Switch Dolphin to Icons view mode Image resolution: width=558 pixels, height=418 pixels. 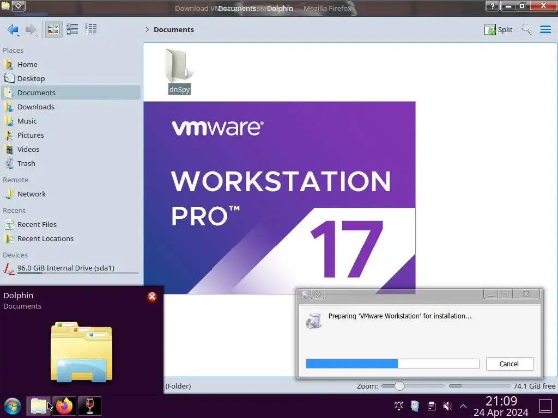click(53, 29)
